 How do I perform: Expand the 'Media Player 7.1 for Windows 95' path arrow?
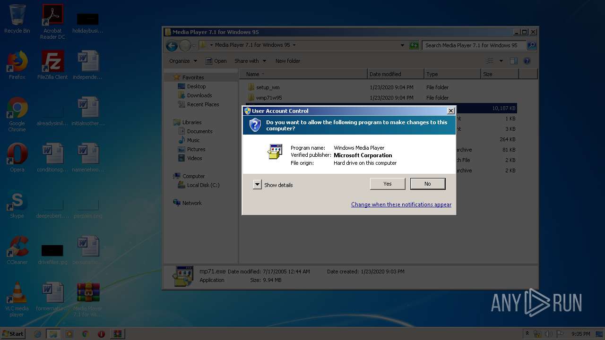(294, 45)
